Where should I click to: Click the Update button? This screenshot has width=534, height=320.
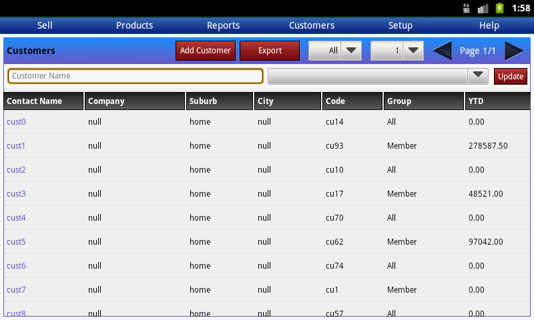click(x=511, y=76)
